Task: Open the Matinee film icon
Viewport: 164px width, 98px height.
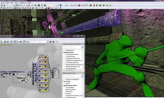Action: [x=45, y=5]
